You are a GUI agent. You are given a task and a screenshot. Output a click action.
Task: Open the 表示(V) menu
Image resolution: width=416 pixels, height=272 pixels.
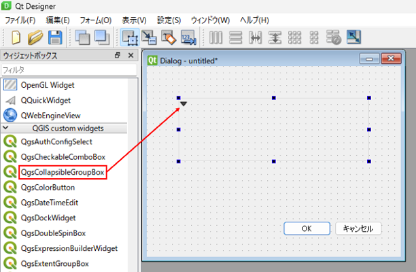[134, 20]
